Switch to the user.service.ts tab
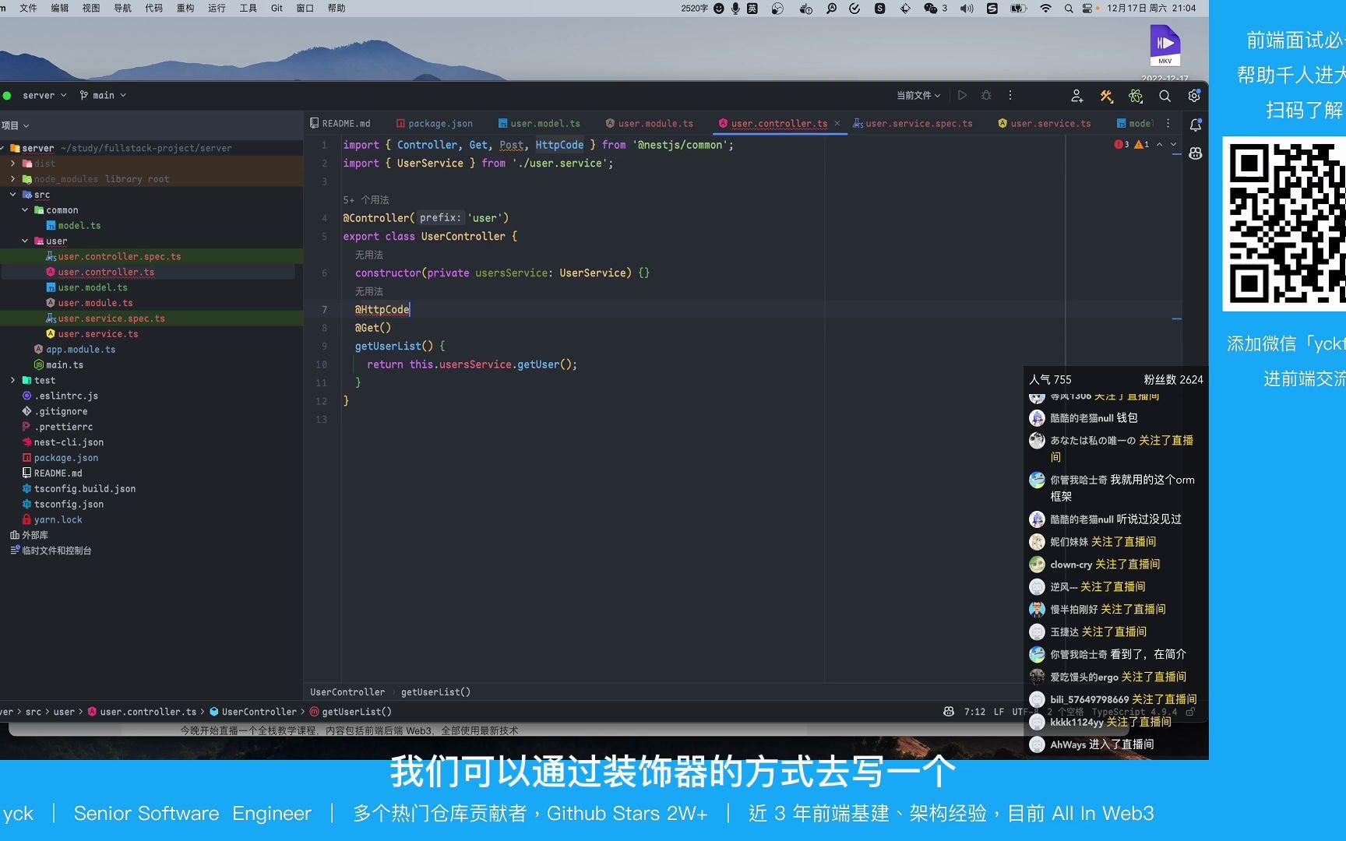 (x=1045, y=124)
